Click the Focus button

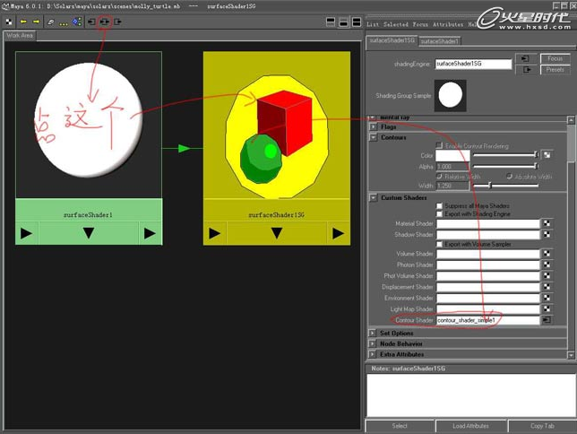(x=555, y=58)
